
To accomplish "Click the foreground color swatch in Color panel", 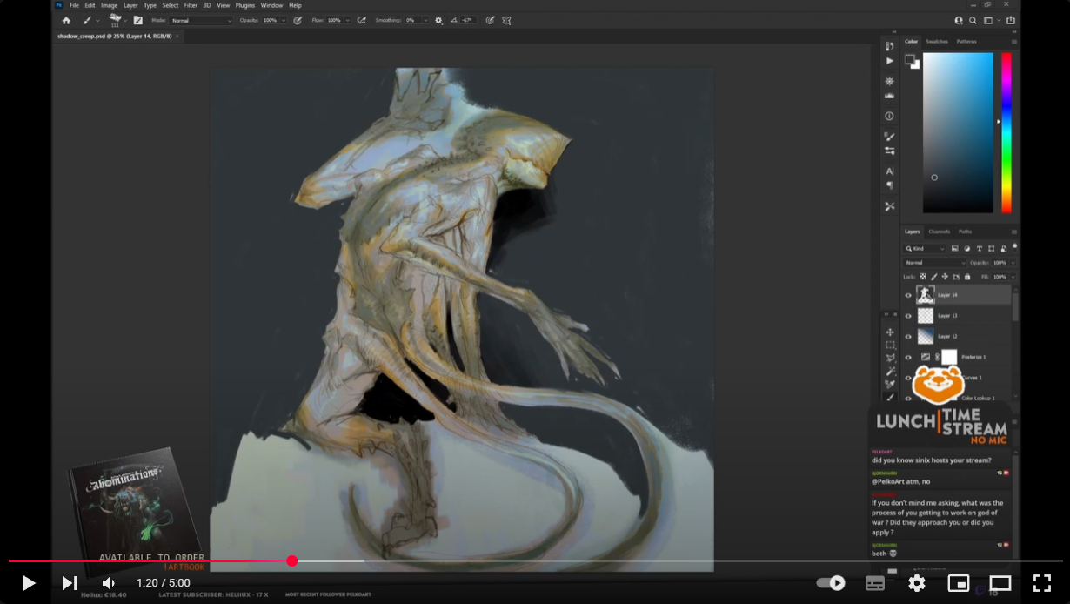I will coord(909,60).
